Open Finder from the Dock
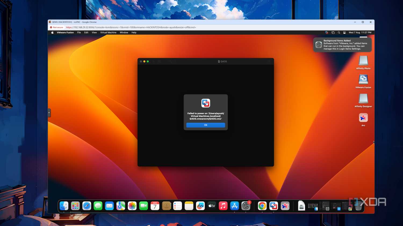Viewport: 403px width, 226px height. 64,206
